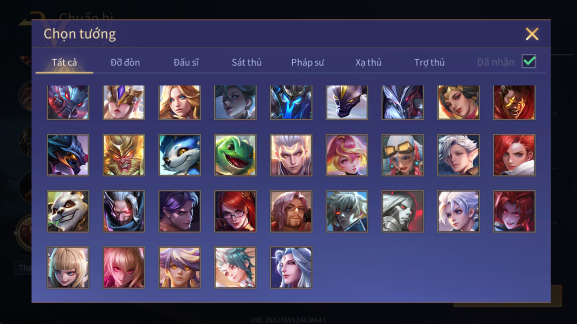Choose the blonde girl with blunt bangs
This screenshot has height=324, width=577.
68,267
